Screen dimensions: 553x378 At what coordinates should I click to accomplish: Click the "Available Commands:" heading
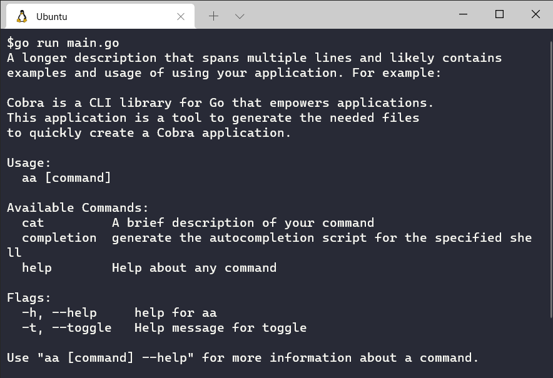(78, 208)
